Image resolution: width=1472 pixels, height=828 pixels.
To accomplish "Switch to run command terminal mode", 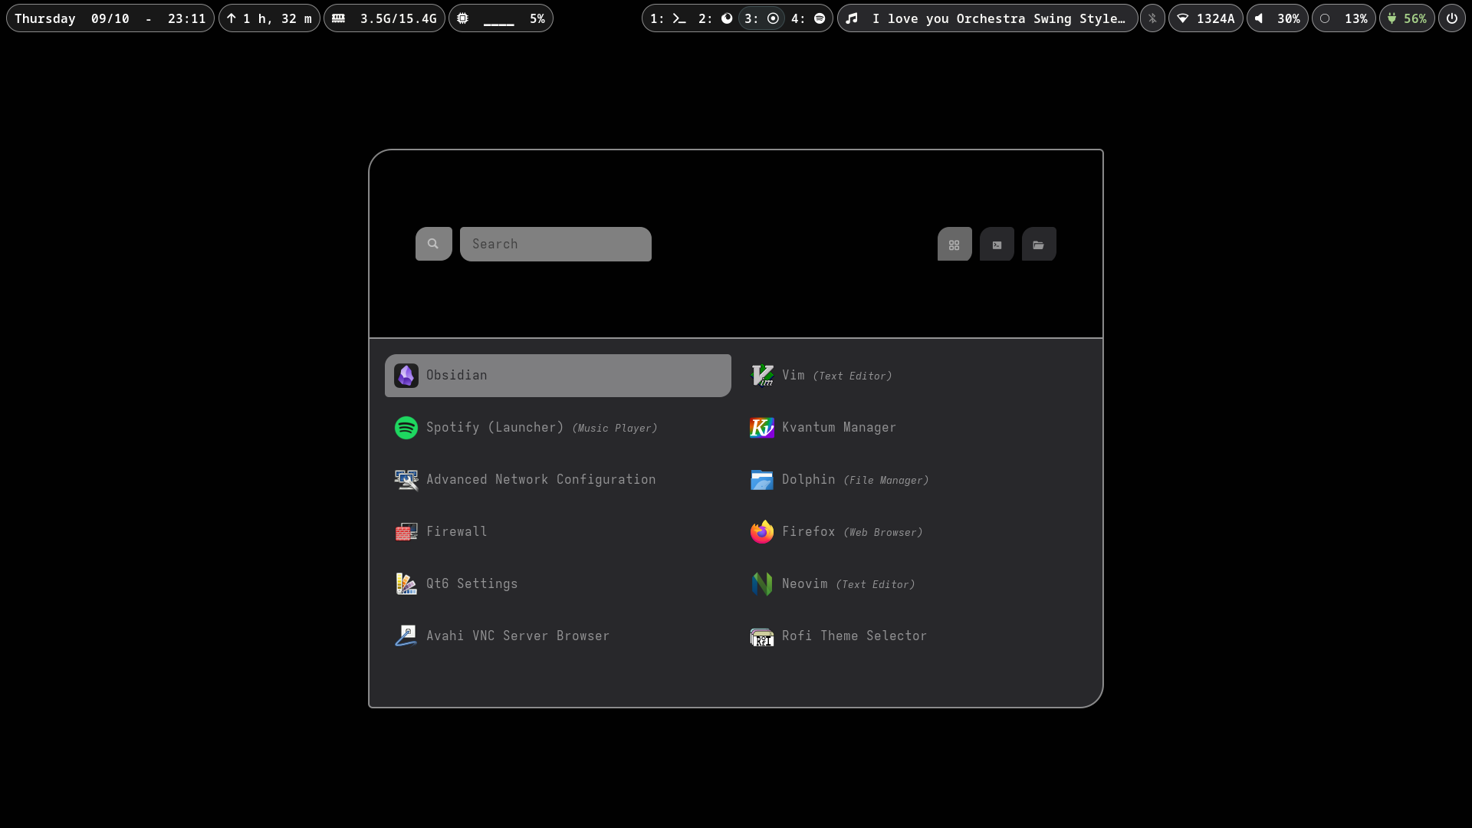I will (x=997, y=245).
